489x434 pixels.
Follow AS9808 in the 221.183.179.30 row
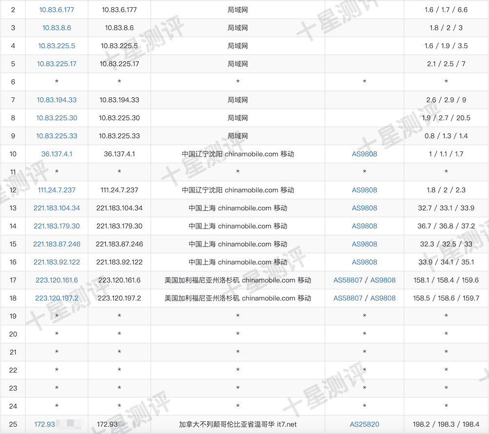coord(364,226)
